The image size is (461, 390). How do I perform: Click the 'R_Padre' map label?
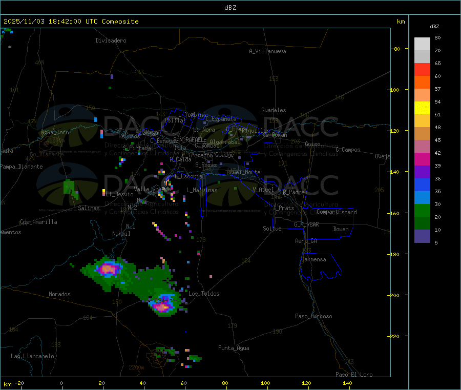point(294,192)
